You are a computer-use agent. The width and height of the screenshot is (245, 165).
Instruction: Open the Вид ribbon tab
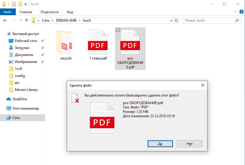click(70, 12)
